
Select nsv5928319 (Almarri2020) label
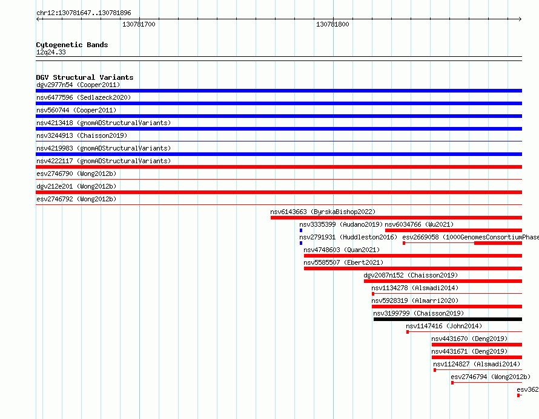click(415, 300)
